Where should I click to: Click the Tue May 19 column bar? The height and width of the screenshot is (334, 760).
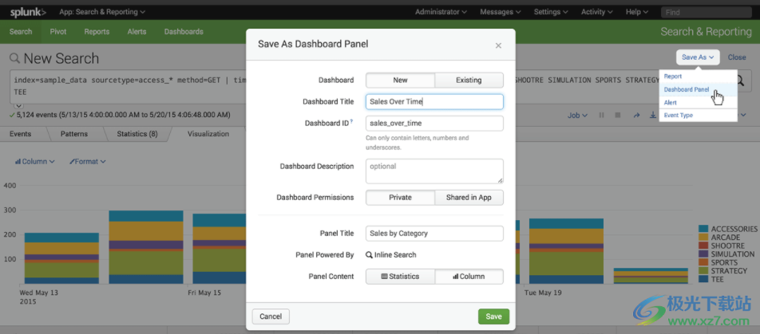[566, 251]
